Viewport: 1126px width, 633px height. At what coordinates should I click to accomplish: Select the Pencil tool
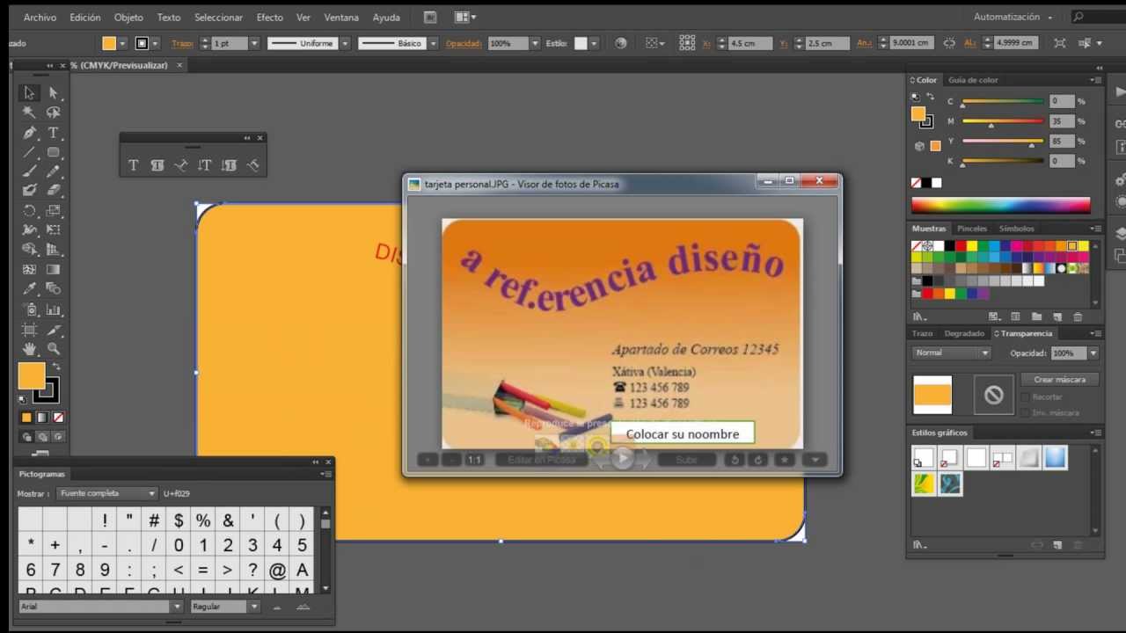[x=54, y=171]
